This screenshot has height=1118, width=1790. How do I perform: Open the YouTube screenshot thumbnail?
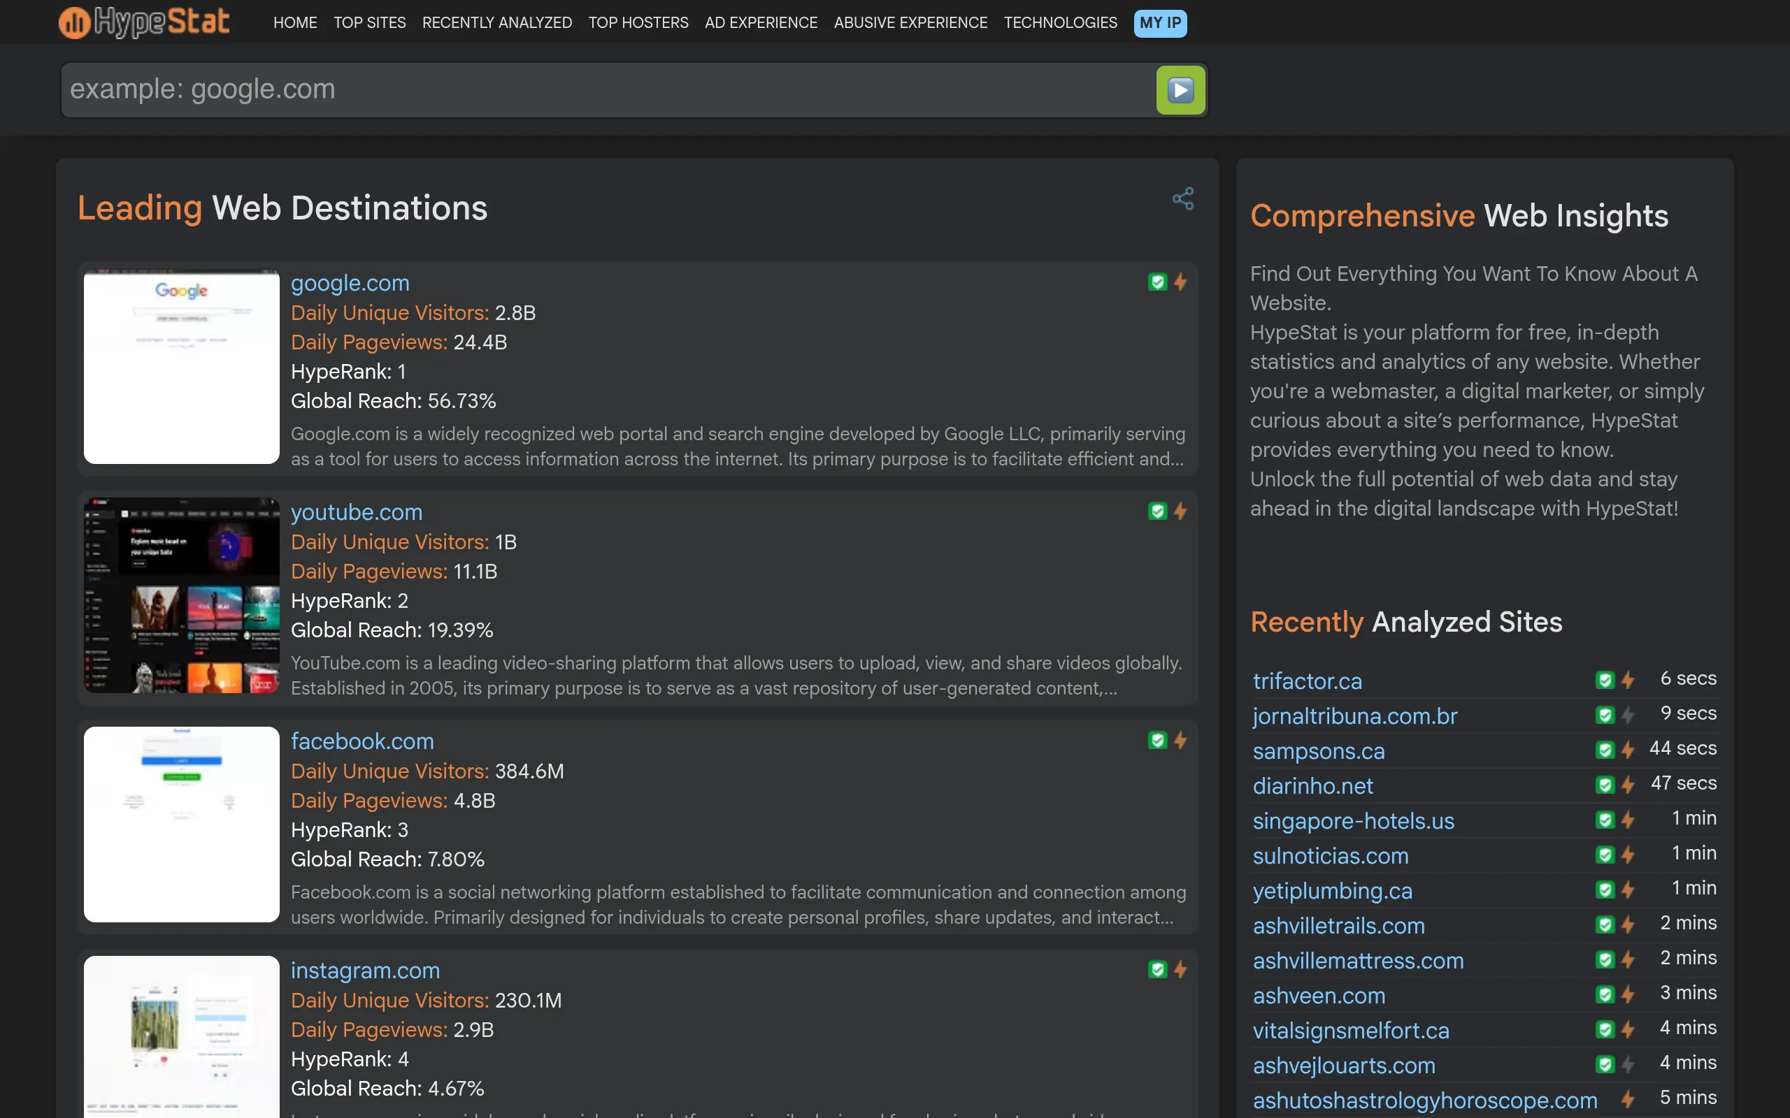pos(181,596)
